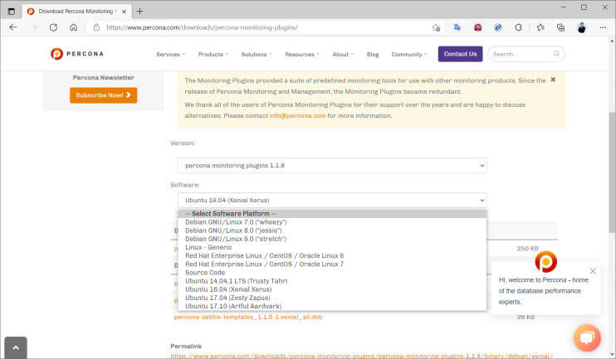Viewport: 616px width, 359px height.
Task: Close the Download Percona Monitoring tab
Action: pyautogui.click(x=125, y=12)
